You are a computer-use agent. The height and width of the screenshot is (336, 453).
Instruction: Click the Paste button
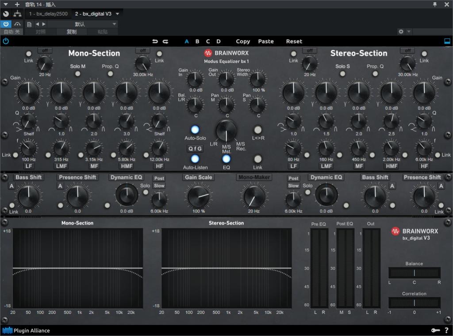(266, 41)
